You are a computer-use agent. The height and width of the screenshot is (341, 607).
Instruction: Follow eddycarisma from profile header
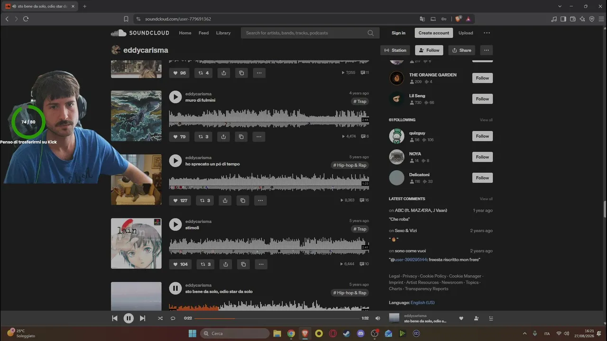[429, 50]
